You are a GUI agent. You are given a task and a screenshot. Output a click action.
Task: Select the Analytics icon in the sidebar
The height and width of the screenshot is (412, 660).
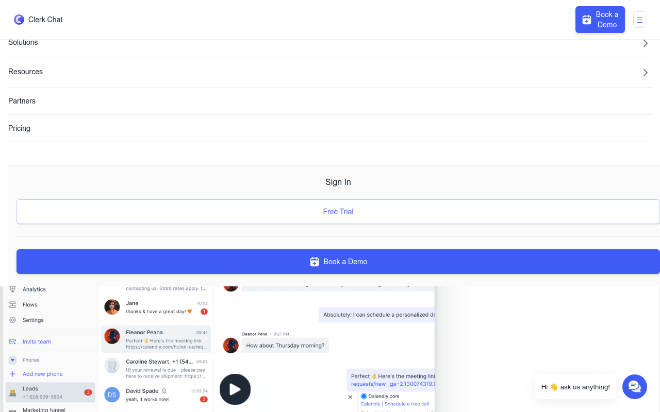[x=12, y=289]
